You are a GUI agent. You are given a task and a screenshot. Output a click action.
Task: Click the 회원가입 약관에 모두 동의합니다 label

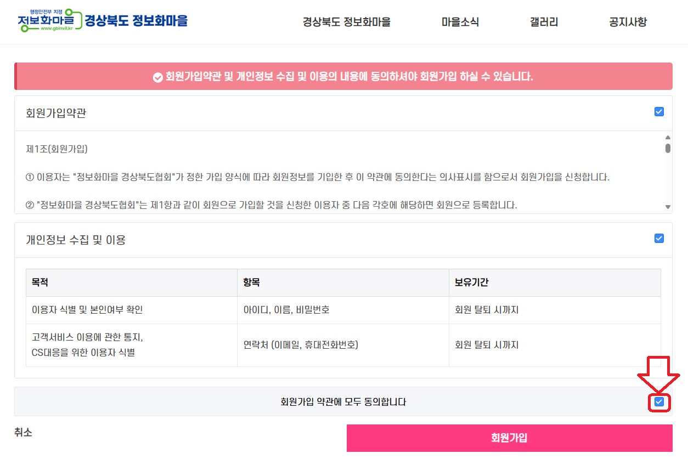(343, 402)
